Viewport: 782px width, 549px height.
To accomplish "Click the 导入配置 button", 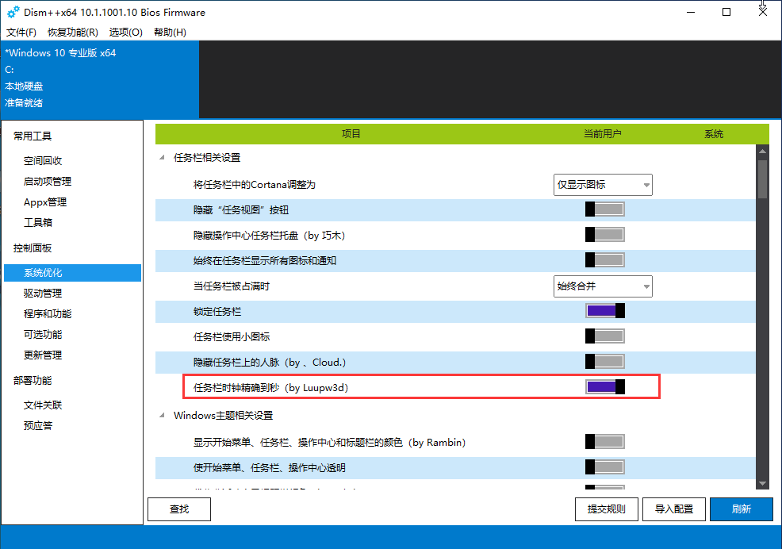I will pyautogui.click(x=673, y=509).
